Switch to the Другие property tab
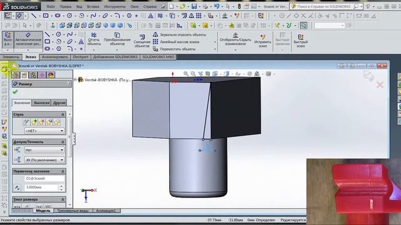Screen dimensions: 401x225 click(x=59, y=102)
